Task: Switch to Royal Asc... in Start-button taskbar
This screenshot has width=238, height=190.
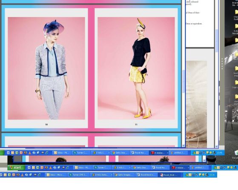Action: [160, 167]
